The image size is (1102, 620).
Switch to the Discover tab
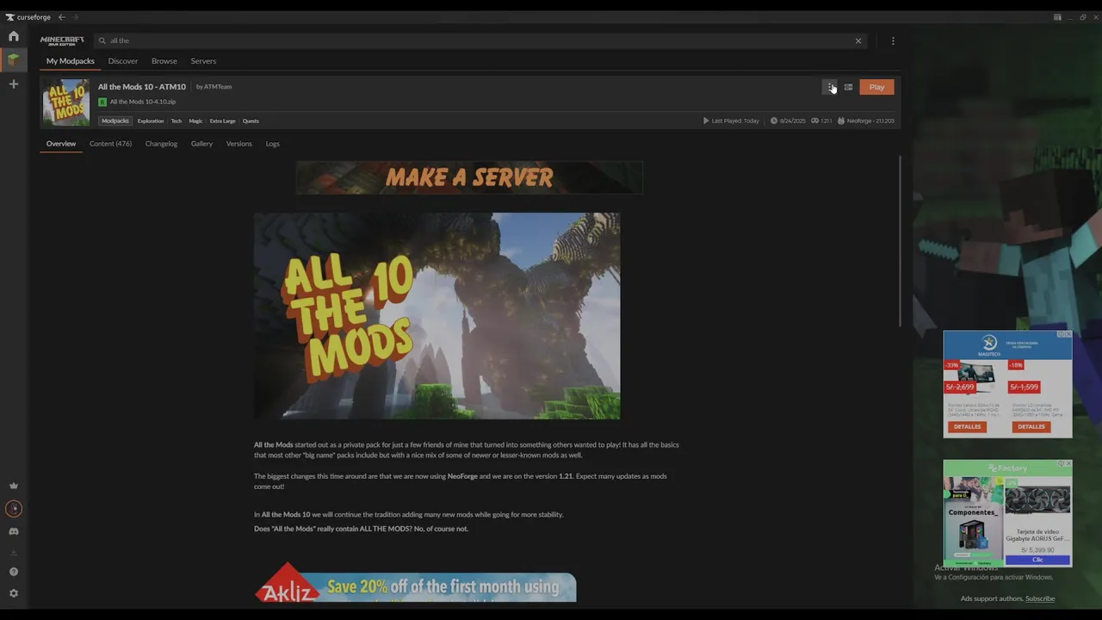[122, 61]
